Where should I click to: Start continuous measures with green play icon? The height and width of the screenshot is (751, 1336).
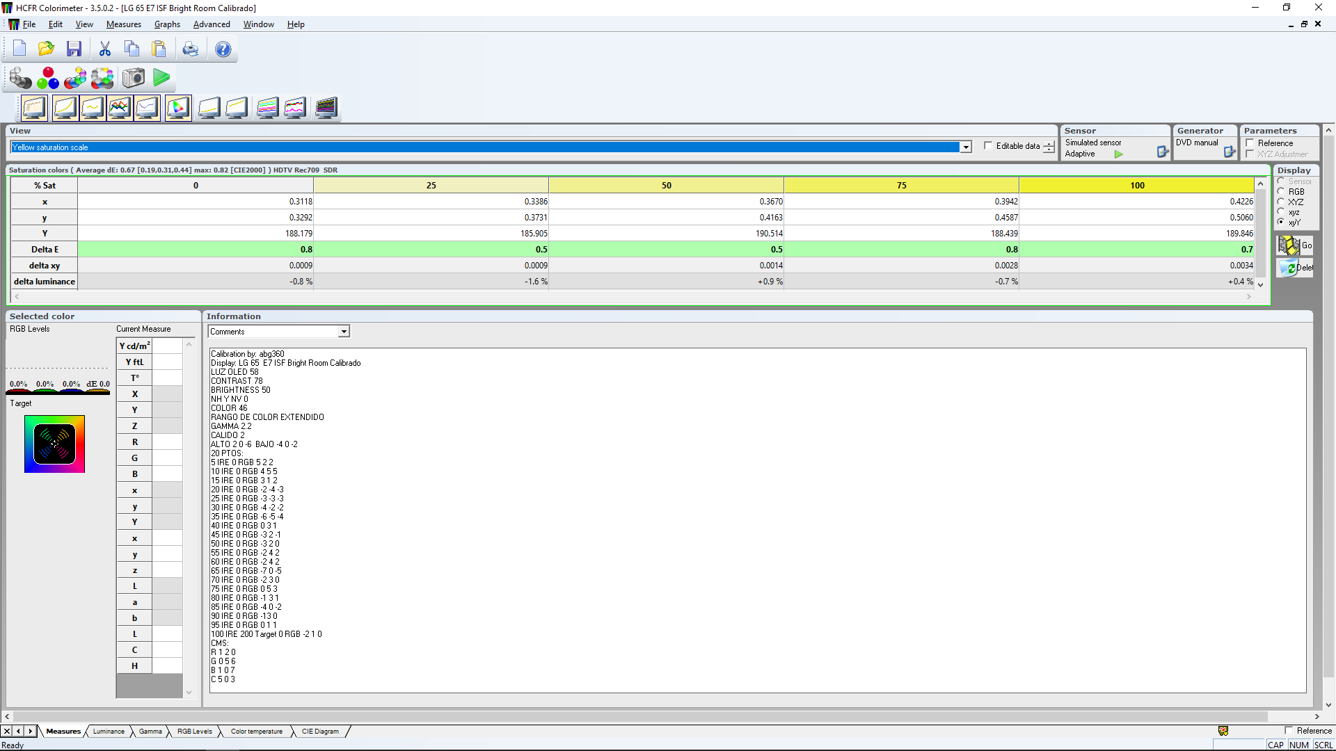(x=161, y=78)
